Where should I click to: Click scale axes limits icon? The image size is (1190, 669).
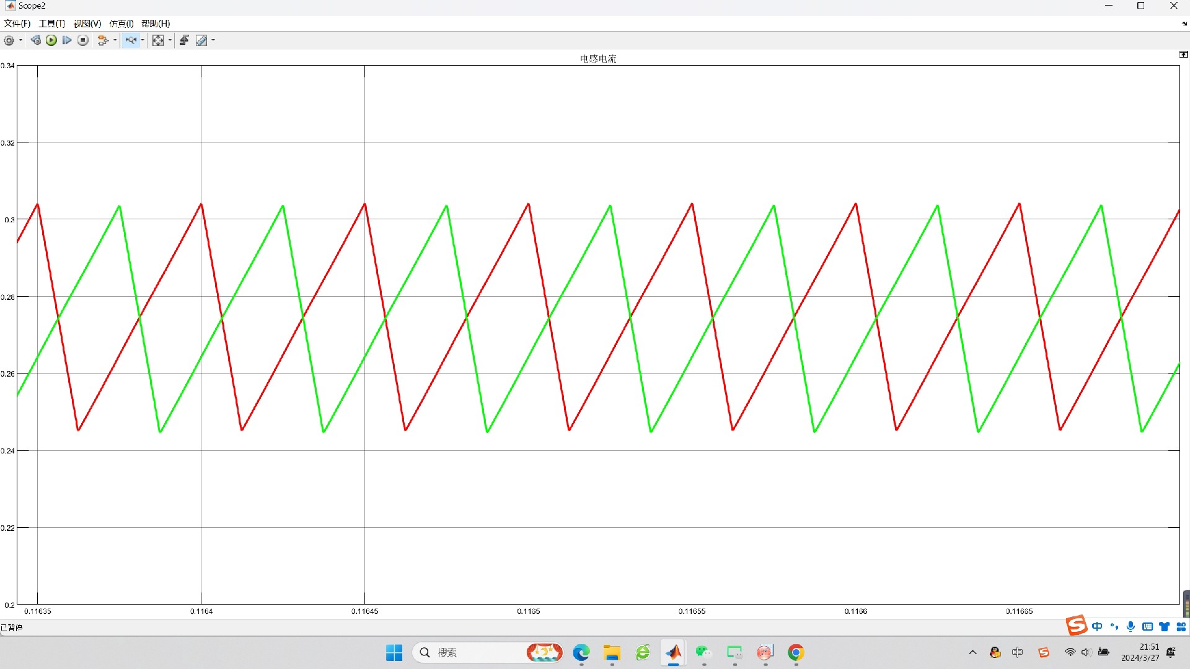coord(158,40)
